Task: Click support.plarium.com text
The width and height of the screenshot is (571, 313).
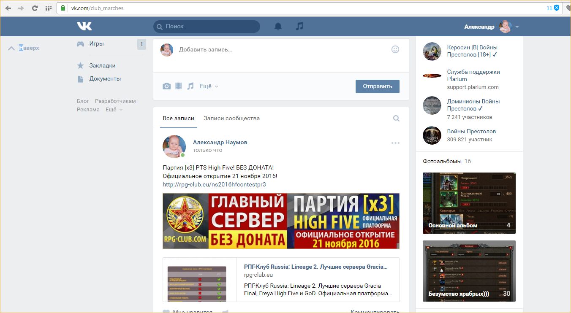Action: (x=473, y=87)
